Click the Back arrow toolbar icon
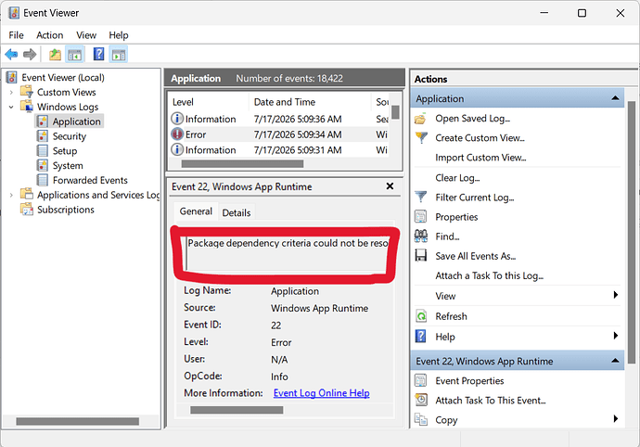This screenshot has width=640, height=447. tap(11, 54)
